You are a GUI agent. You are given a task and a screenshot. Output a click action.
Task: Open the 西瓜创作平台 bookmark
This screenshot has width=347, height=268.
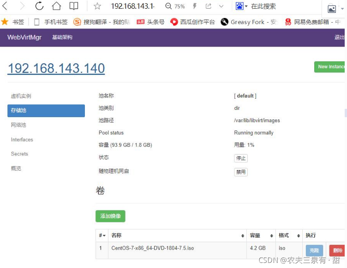pyautogui.click(x=192, y=22)
